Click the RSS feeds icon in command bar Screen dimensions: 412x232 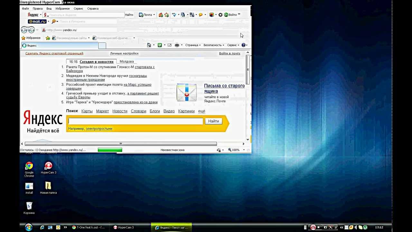160,45
